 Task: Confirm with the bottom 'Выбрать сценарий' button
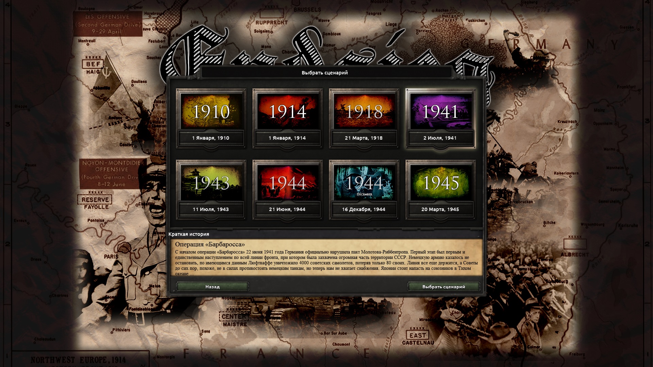pyautogui.click(x=443, y=287)
